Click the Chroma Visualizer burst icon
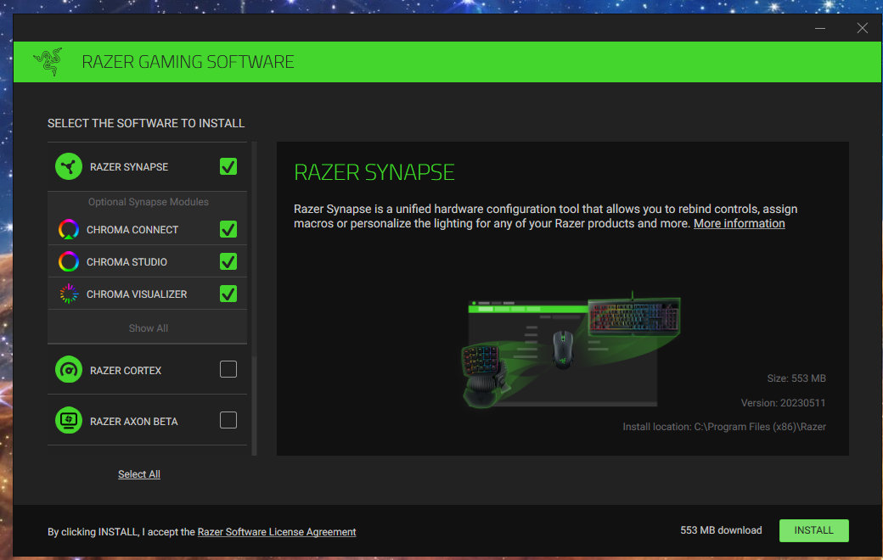 click(69, 294)
